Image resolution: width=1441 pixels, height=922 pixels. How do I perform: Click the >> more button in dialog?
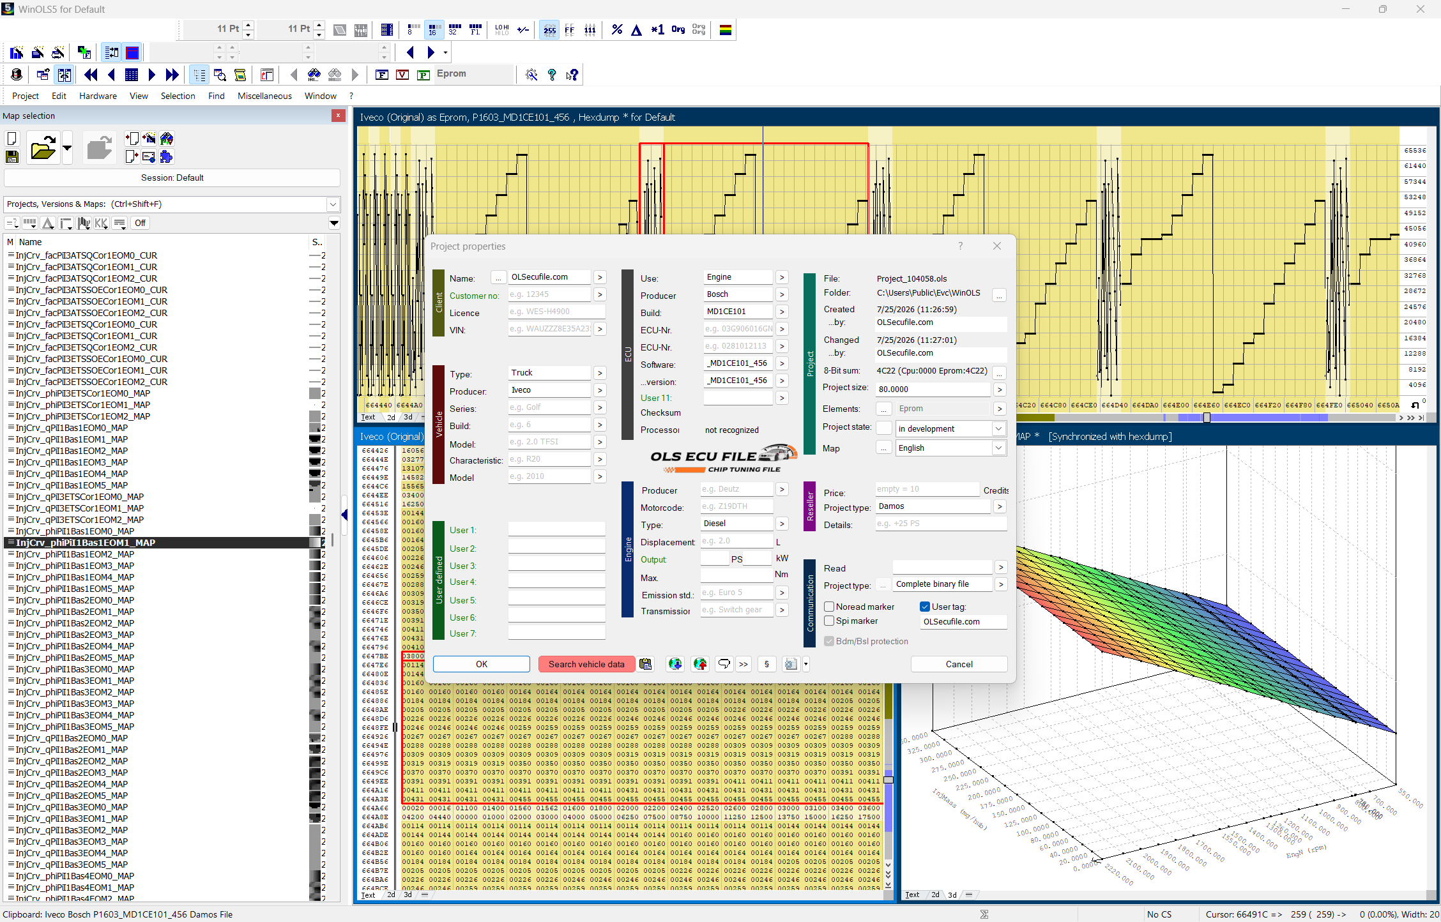click(743, 664)
